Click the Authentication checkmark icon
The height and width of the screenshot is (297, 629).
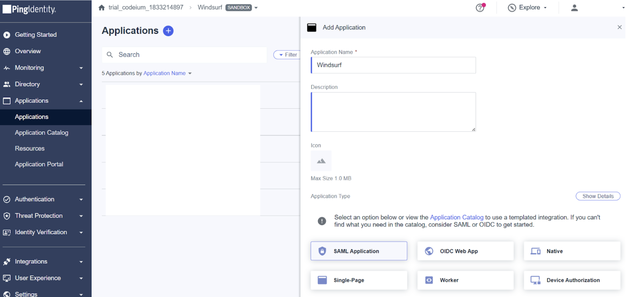coord(7,199)
